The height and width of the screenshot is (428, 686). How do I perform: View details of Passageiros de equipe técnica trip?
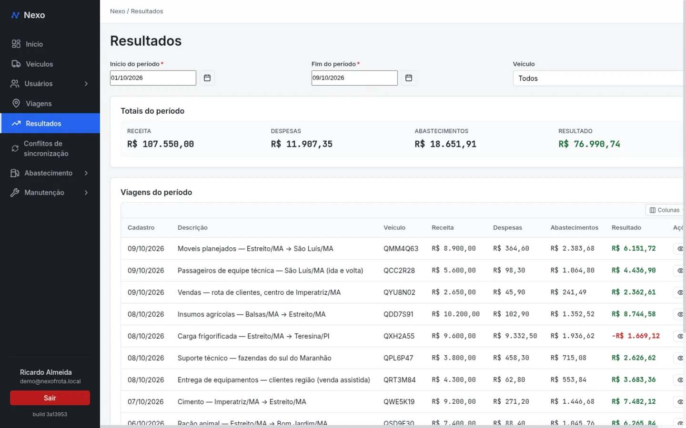[680, 271]
